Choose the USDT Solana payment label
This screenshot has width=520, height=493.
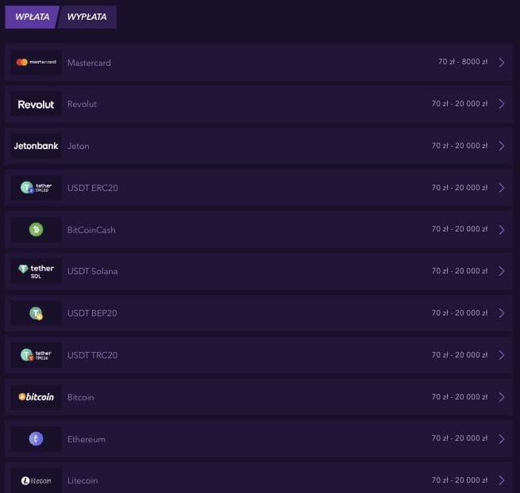pyautogui.click(x=92, y=271)
